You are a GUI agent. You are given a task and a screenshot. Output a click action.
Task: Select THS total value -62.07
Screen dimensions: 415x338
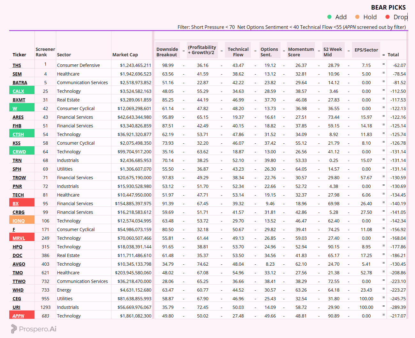[x=399, y=65]
